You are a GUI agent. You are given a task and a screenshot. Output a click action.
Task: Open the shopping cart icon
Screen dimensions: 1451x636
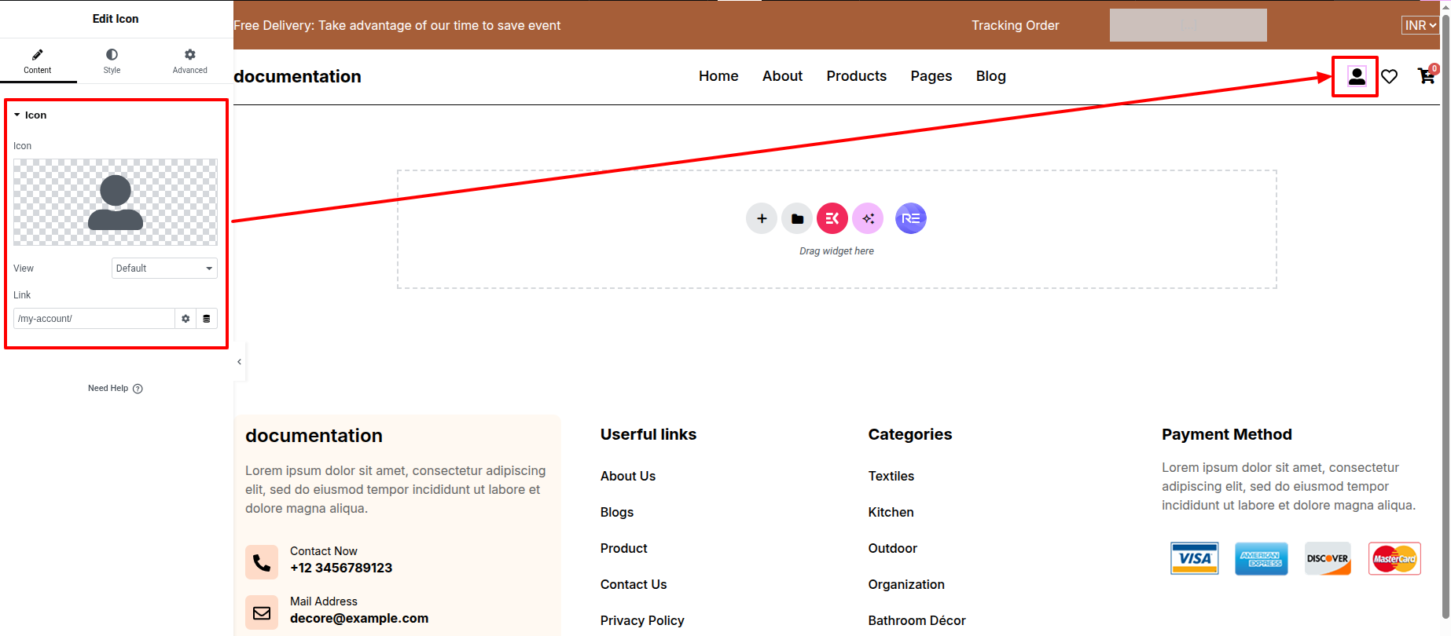point(1426,76)
